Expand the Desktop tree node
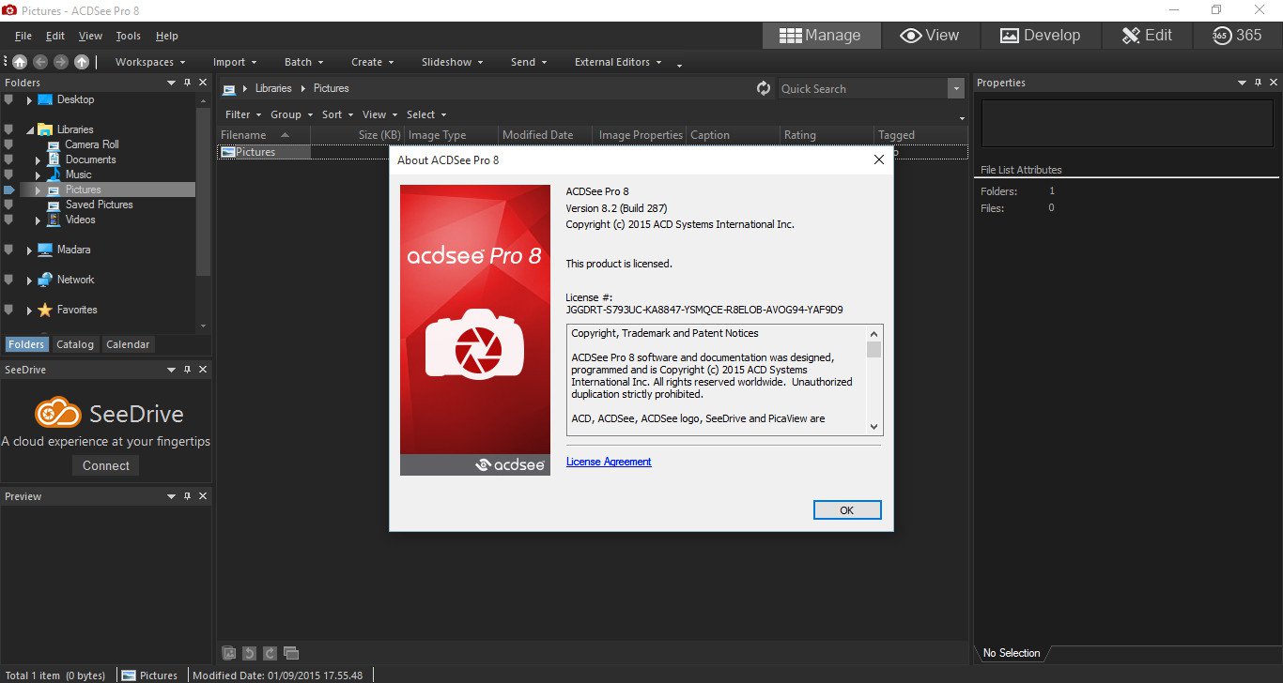Image resolution: width=1283 pixels, height=683 pixels. tap(29, 99)
